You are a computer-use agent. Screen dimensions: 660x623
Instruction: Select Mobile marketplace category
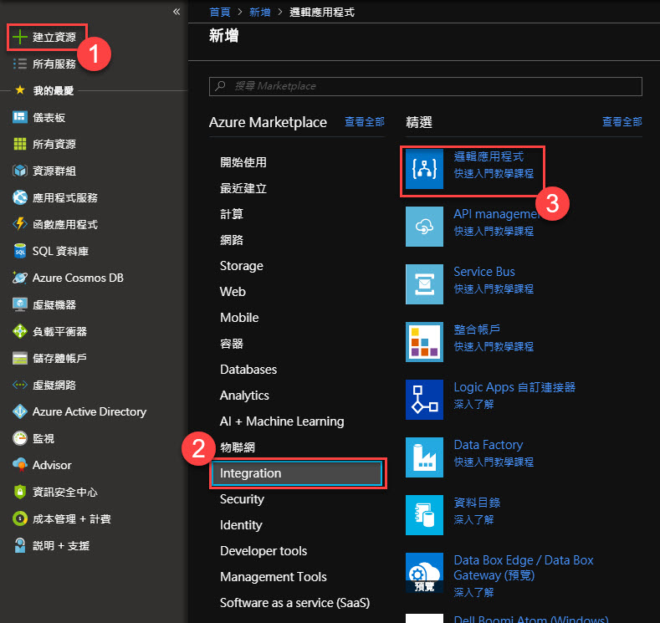[239, 318]
